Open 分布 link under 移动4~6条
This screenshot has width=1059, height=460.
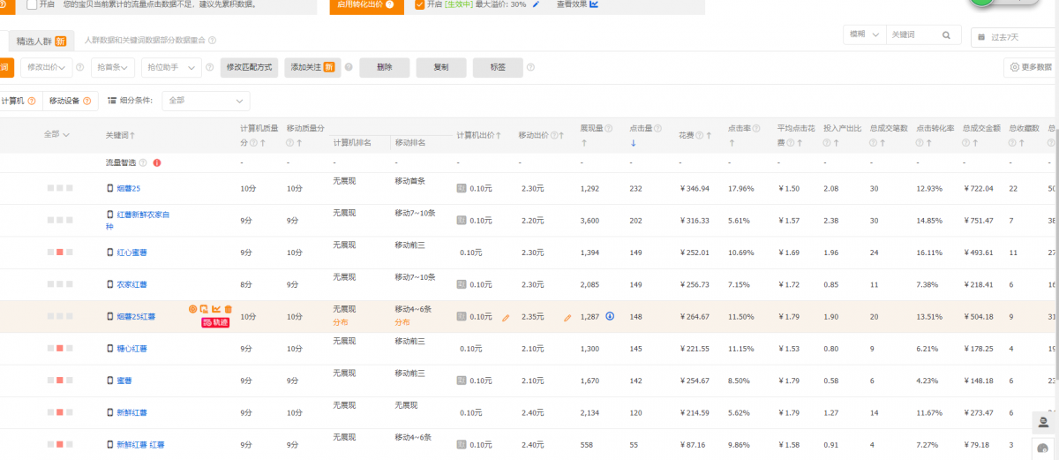point(402,322)
